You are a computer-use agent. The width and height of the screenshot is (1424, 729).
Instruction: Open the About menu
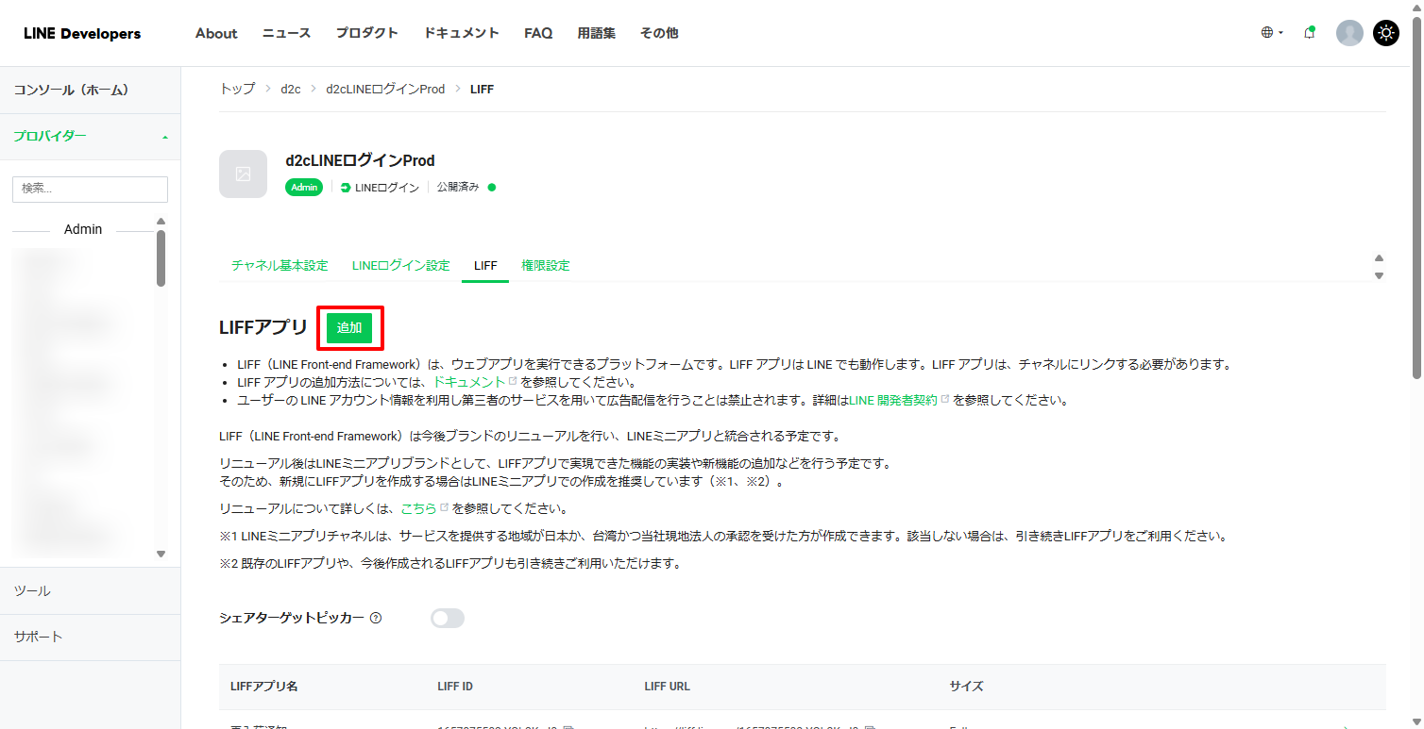[216, 33]
